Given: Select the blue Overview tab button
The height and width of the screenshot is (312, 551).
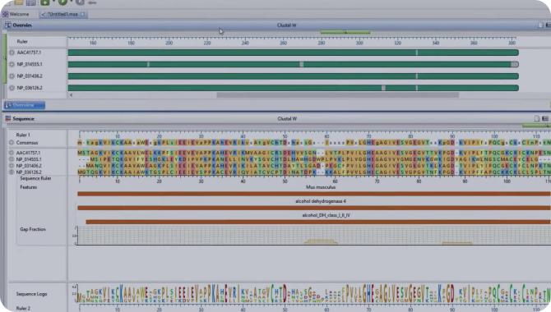Looking at the screenshot, I should click(x=24, y=105).
